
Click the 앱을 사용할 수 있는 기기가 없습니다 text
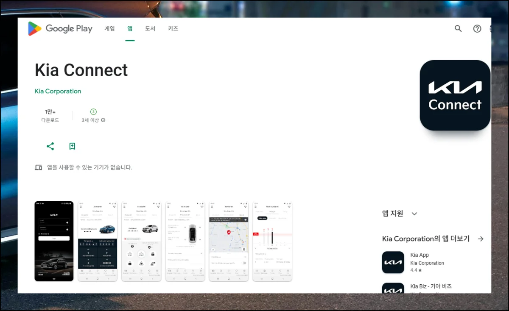point(89,167)
